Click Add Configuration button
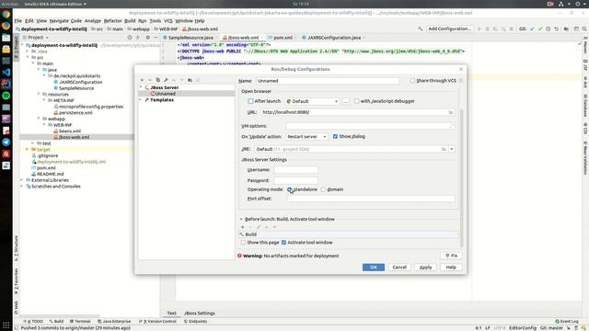Screen dimensions: 589x331 [x=450, y=29]
